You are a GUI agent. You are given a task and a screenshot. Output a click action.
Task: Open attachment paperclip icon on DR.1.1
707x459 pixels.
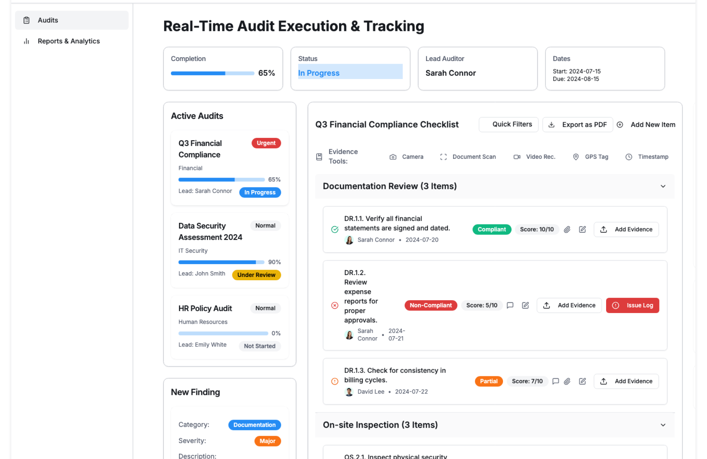click(567, 230)
